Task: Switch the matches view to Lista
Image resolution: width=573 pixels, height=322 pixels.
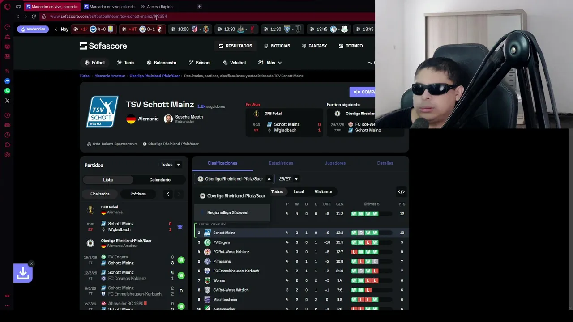Action: pyautogui.click(x=108, y=180)
